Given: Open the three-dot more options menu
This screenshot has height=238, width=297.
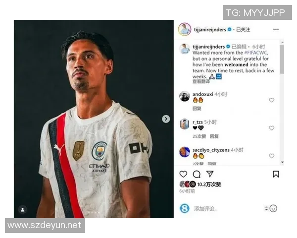Looking at the screenshot, I should (276, 29).
